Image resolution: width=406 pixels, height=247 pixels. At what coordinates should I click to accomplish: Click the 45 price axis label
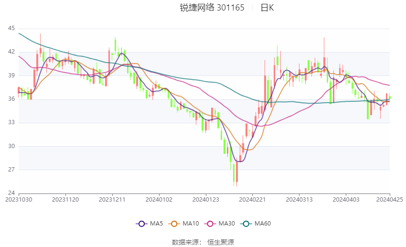click(11, 28)
